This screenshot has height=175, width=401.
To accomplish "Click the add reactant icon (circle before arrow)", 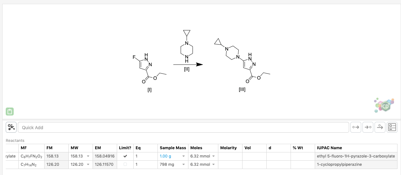I will (x=355, y=127).
